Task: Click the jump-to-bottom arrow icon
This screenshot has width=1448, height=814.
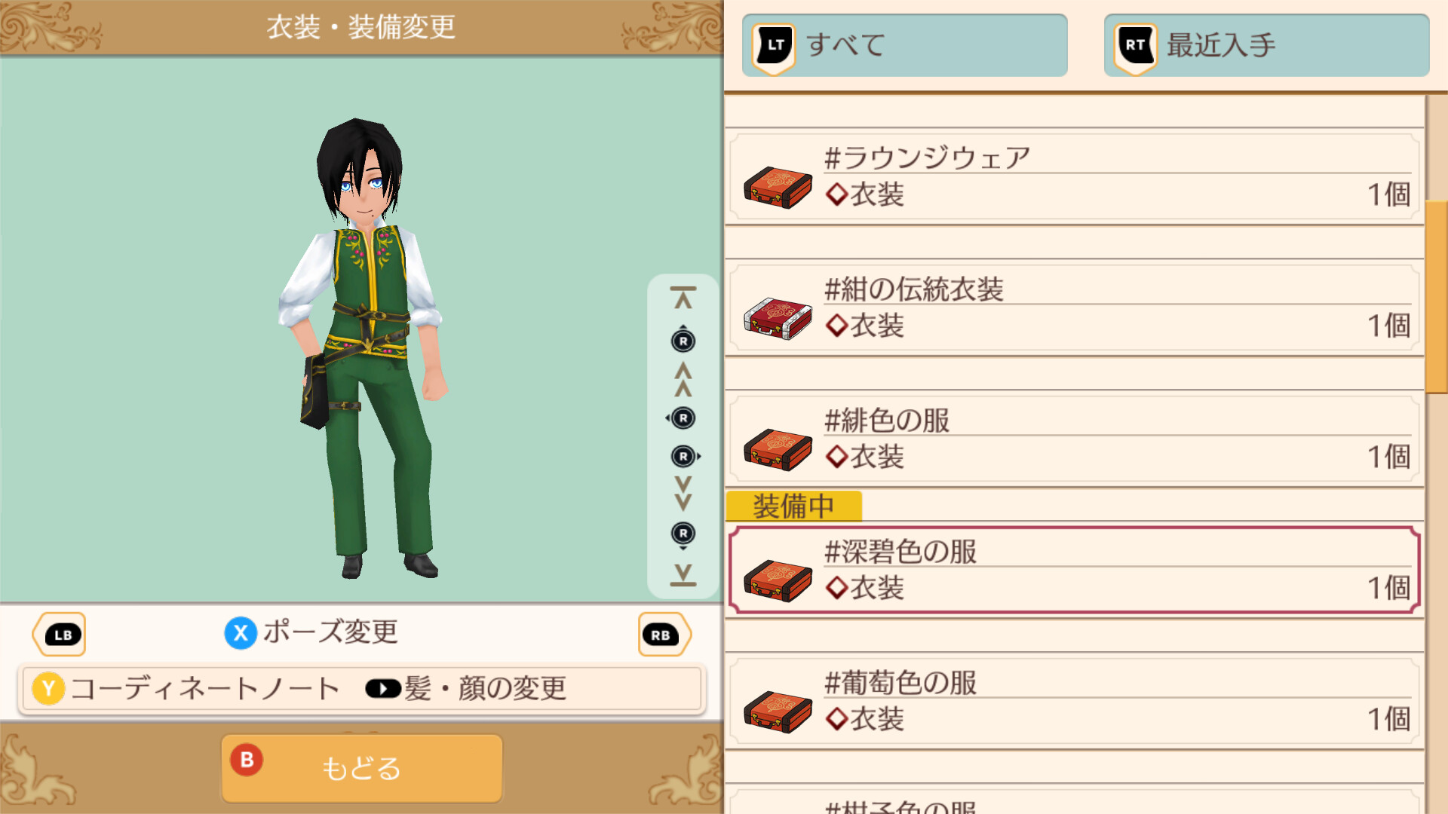Action: click(x=683, y=575)
